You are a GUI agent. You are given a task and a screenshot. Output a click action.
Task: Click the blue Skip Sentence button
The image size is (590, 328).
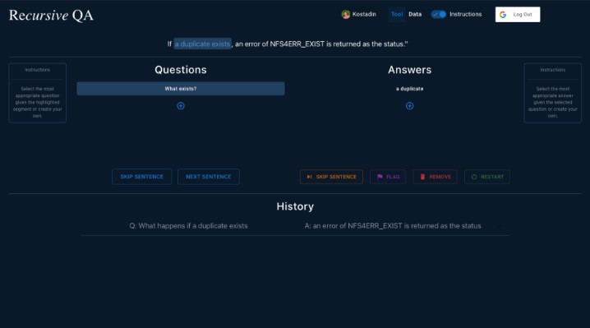pyautogui.click(x=142, y=177)
